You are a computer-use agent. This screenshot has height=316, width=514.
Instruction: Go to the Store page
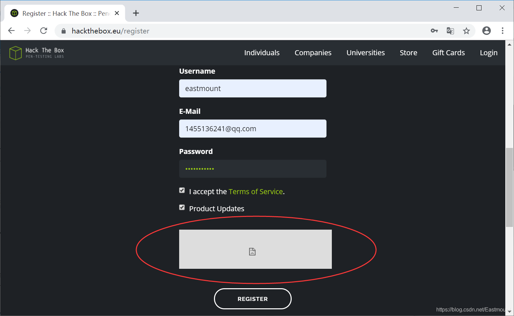coord(409,53)
